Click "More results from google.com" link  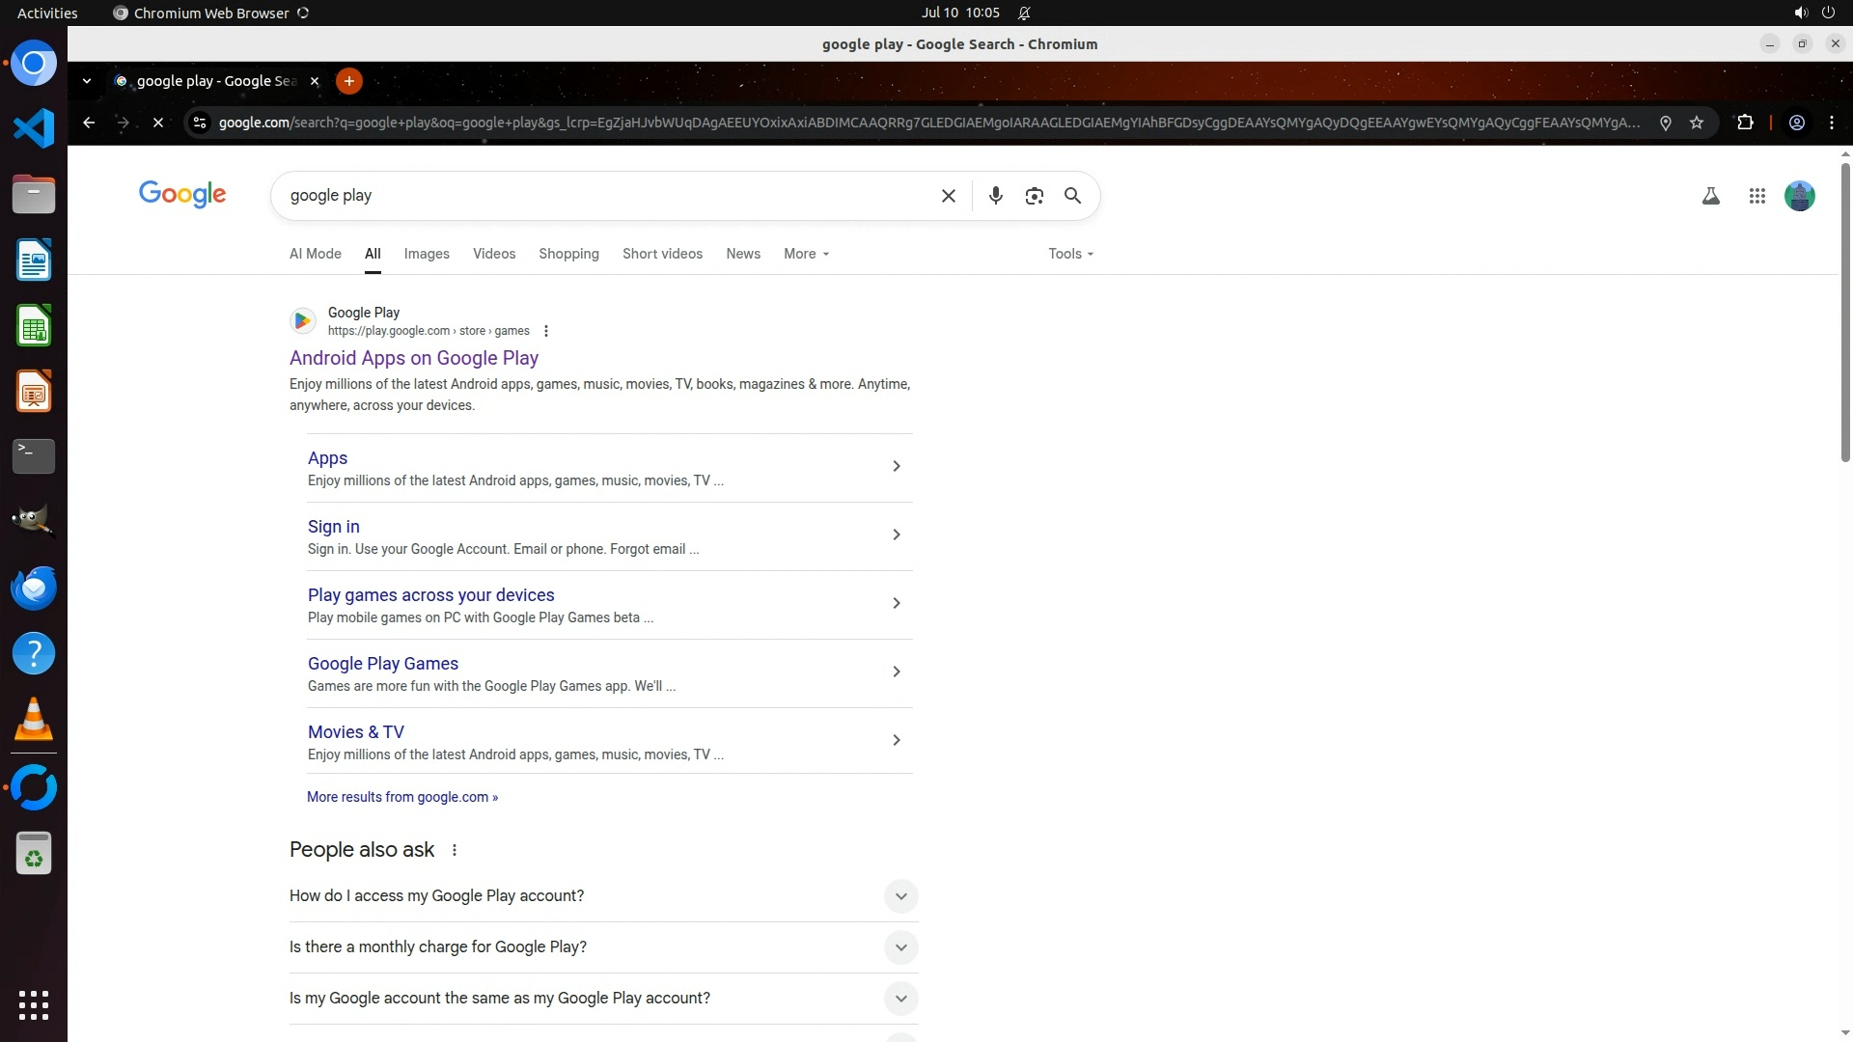pos(401,797)
